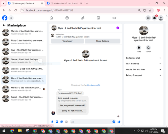
Task: Open the Reels video icon in top nav
Action: [67, 18]
